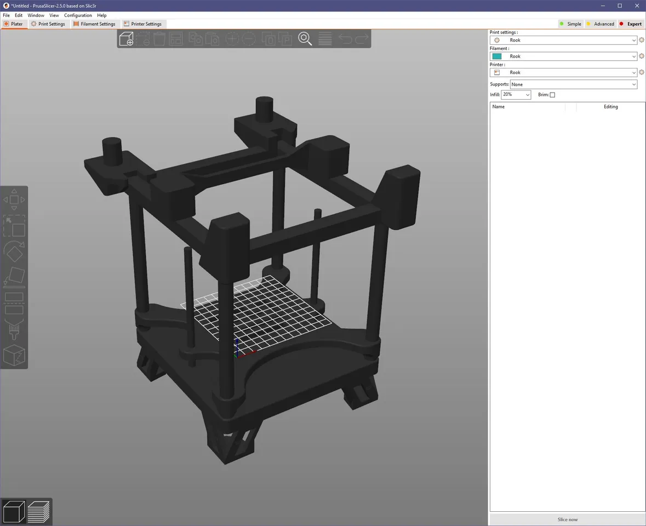Viewport: 646px width, 526px height.
Task: Select the Seam painting cube tool
Action: (x=14, y=355)
